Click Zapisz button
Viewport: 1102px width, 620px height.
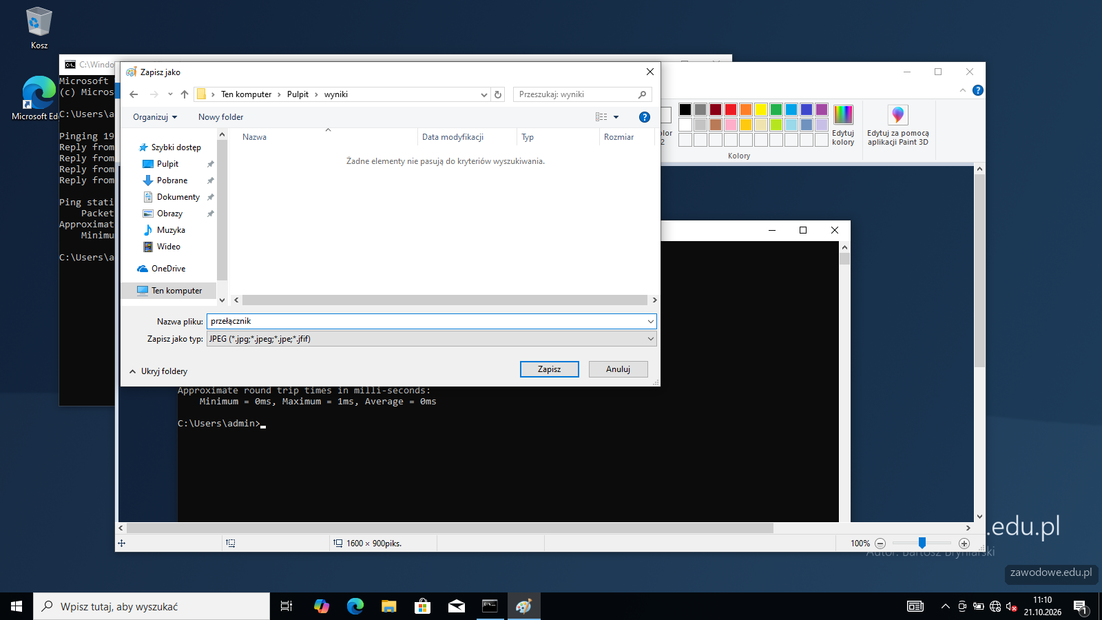coord(550,369)
